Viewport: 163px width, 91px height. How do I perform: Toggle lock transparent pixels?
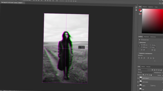143,75
